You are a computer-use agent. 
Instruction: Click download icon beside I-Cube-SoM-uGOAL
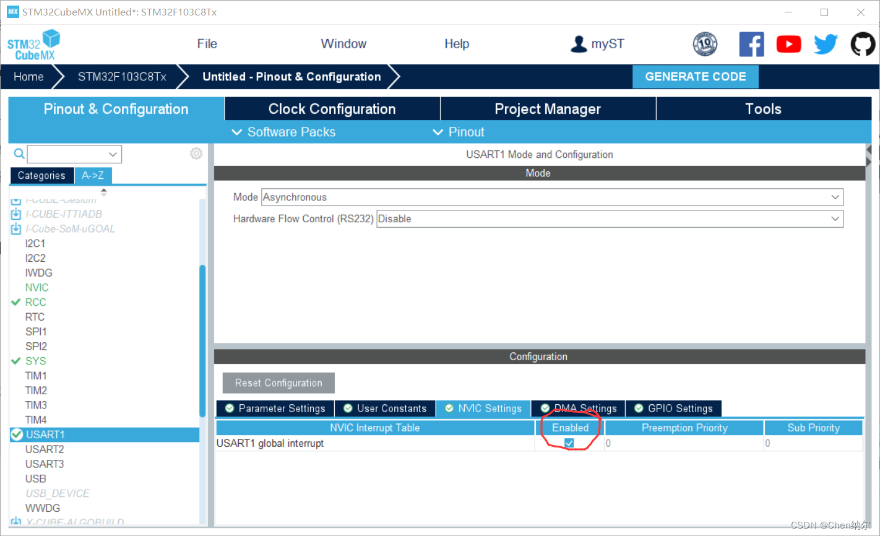(x=16, y=229)
